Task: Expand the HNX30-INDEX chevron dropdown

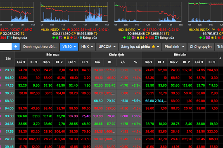Action: click(x=214, y=30)
